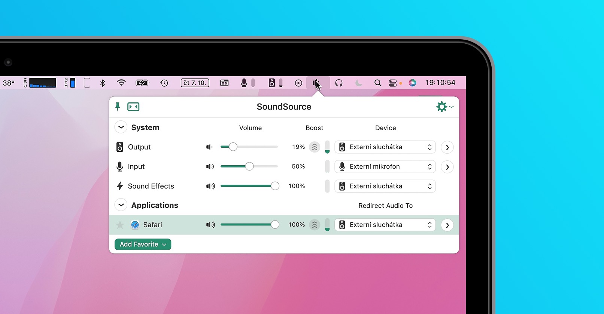Click the empty rectangle menu bar icon
Image resolution: width=604 pixels, height=314 pixels.
87,83
